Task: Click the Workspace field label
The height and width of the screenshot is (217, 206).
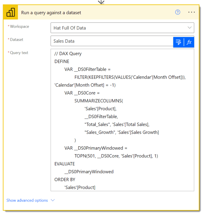Action: coord(19,26)
